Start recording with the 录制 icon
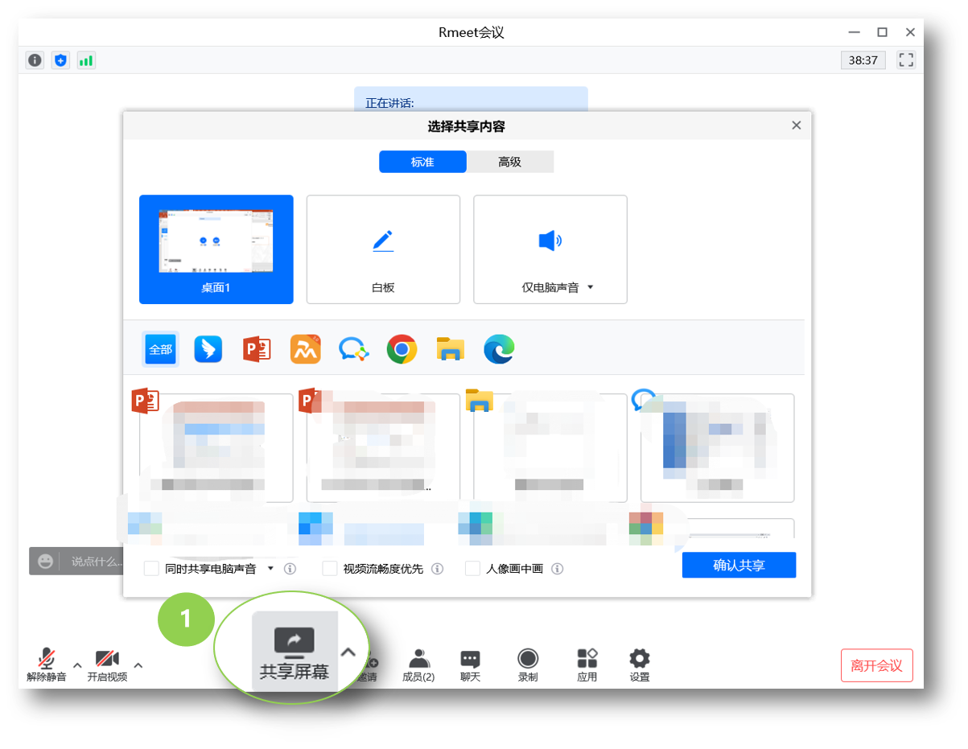 [x=528, y=659]
